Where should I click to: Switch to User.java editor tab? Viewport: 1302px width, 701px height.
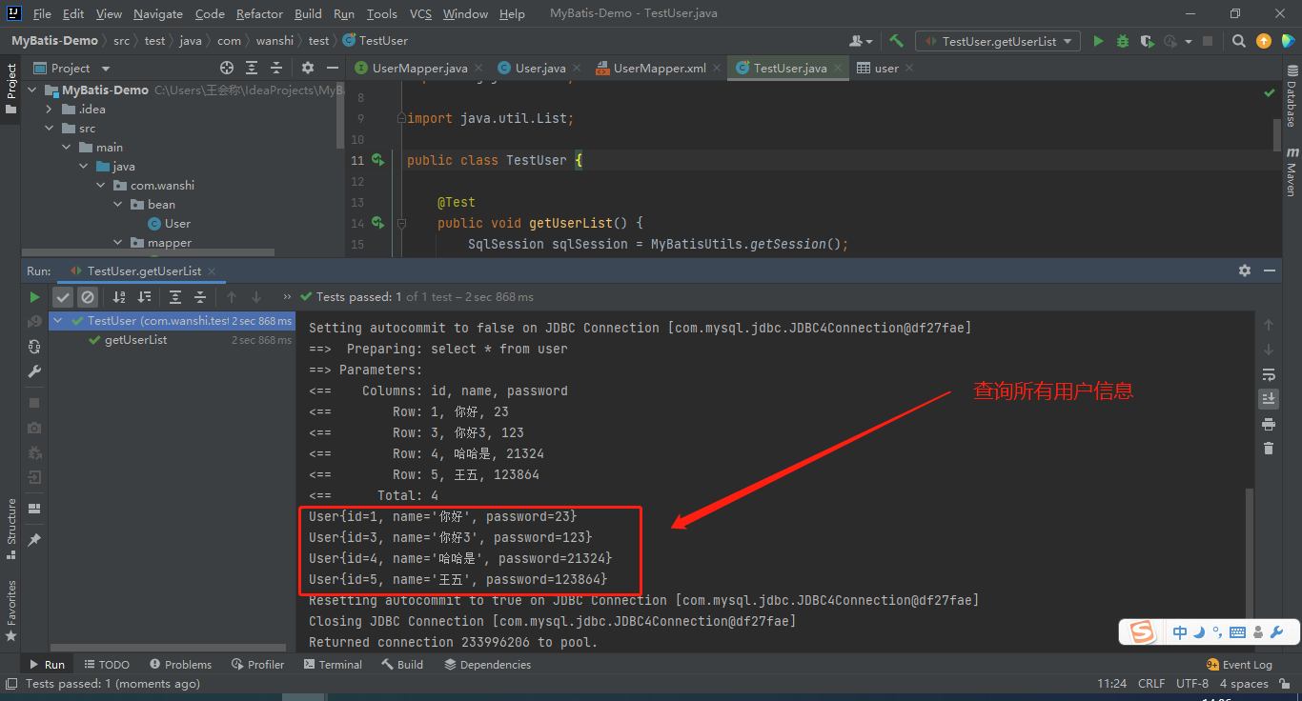(540, 68)
